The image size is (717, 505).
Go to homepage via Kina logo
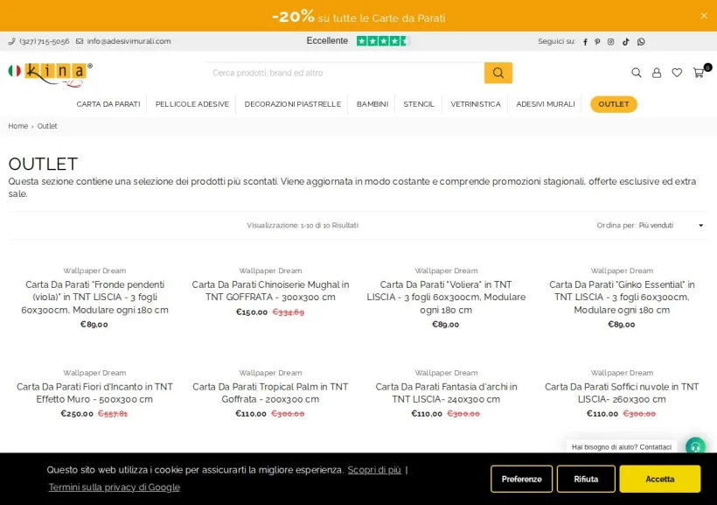pos(51,74)
